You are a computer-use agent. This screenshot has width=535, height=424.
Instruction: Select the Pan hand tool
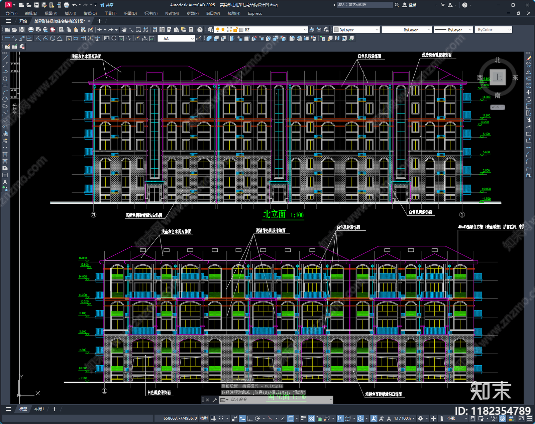124,30
